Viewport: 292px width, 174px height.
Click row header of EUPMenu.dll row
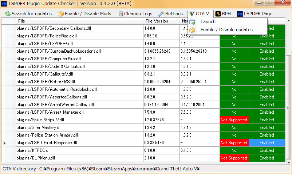click(x=9, y=158)
